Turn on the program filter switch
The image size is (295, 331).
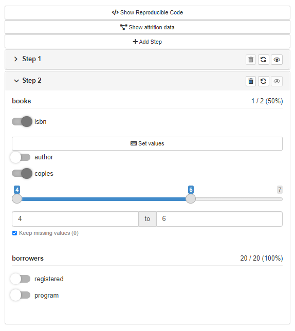coord(21,296)
